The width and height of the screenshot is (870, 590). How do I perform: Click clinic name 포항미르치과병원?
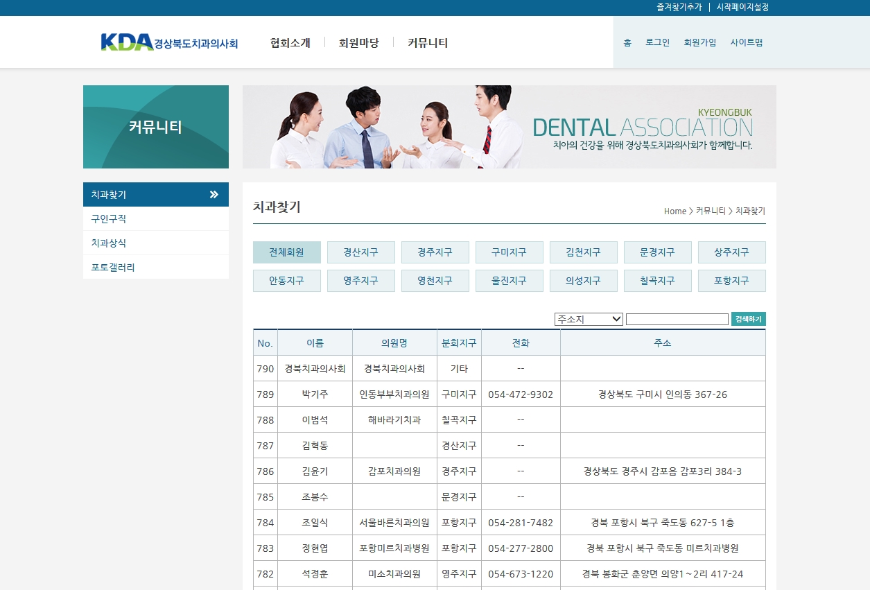pos(394,548)
